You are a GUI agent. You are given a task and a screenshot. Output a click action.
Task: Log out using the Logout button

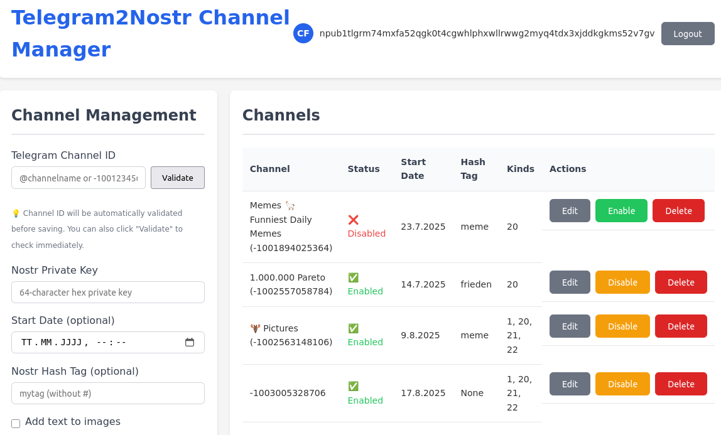(688, 34)
